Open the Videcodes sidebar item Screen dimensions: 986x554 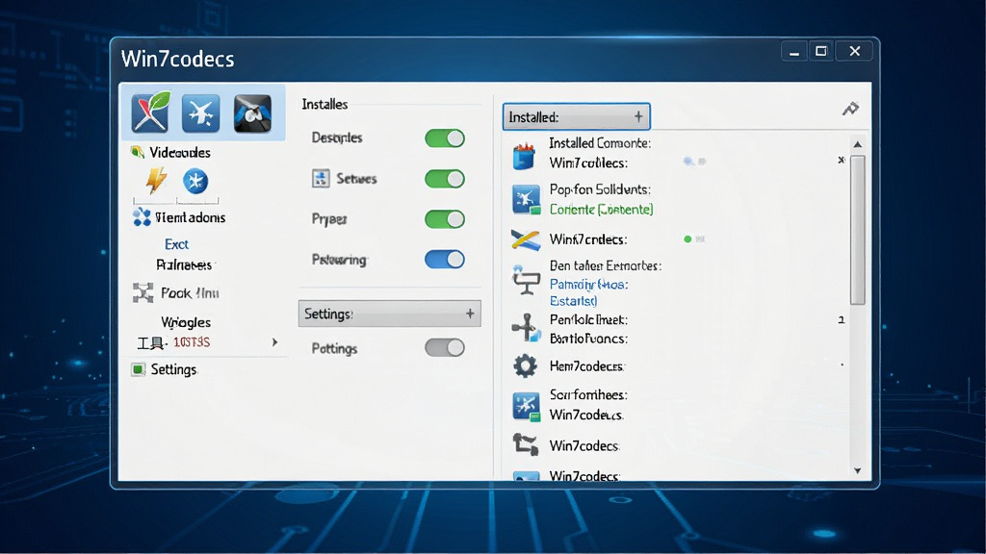[x=179, y=153]
